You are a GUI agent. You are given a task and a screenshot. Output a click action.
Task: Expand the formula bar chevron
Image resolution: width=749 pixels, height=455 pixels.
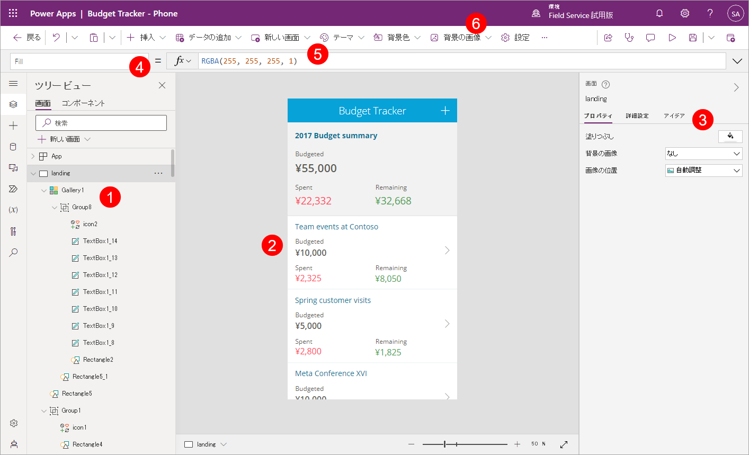[737, 61]
